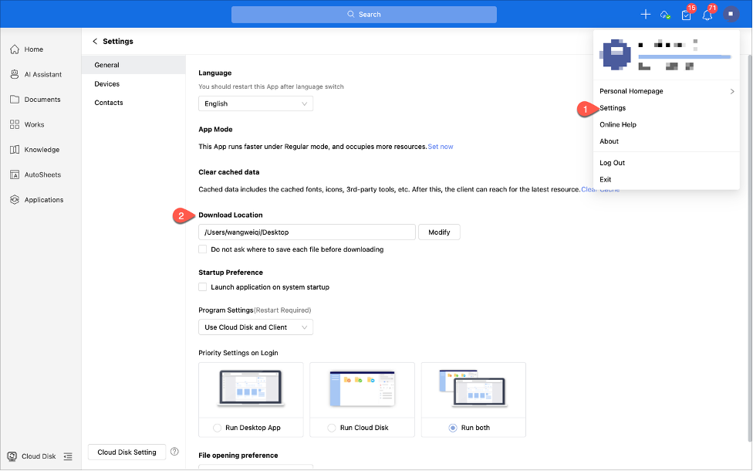The height and width of the screenshot is (471, 753).
Task: Click the Modify download location button
Action: tap(439, 232)
